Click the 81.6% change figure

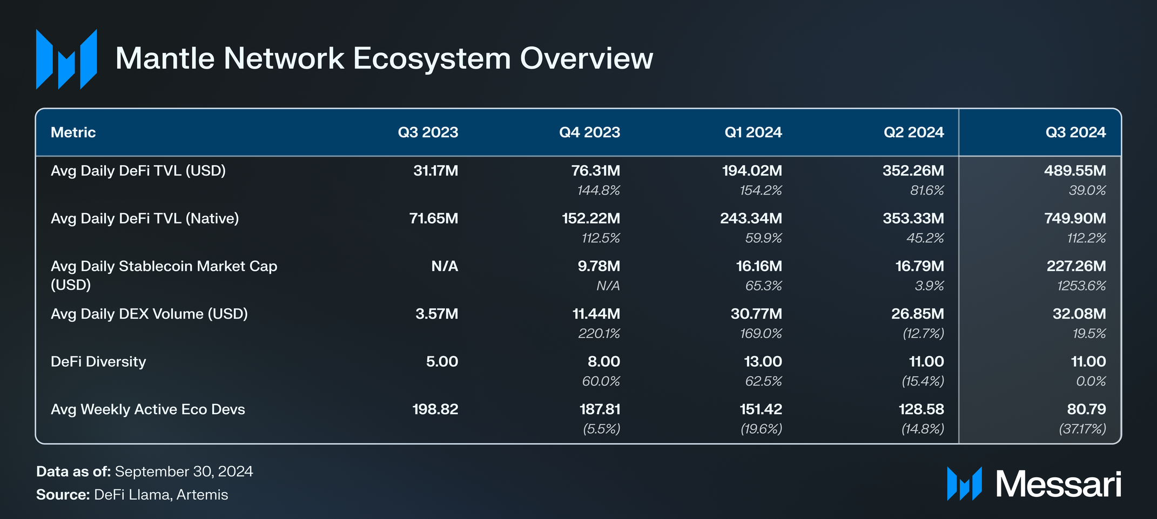pos(927,190)
